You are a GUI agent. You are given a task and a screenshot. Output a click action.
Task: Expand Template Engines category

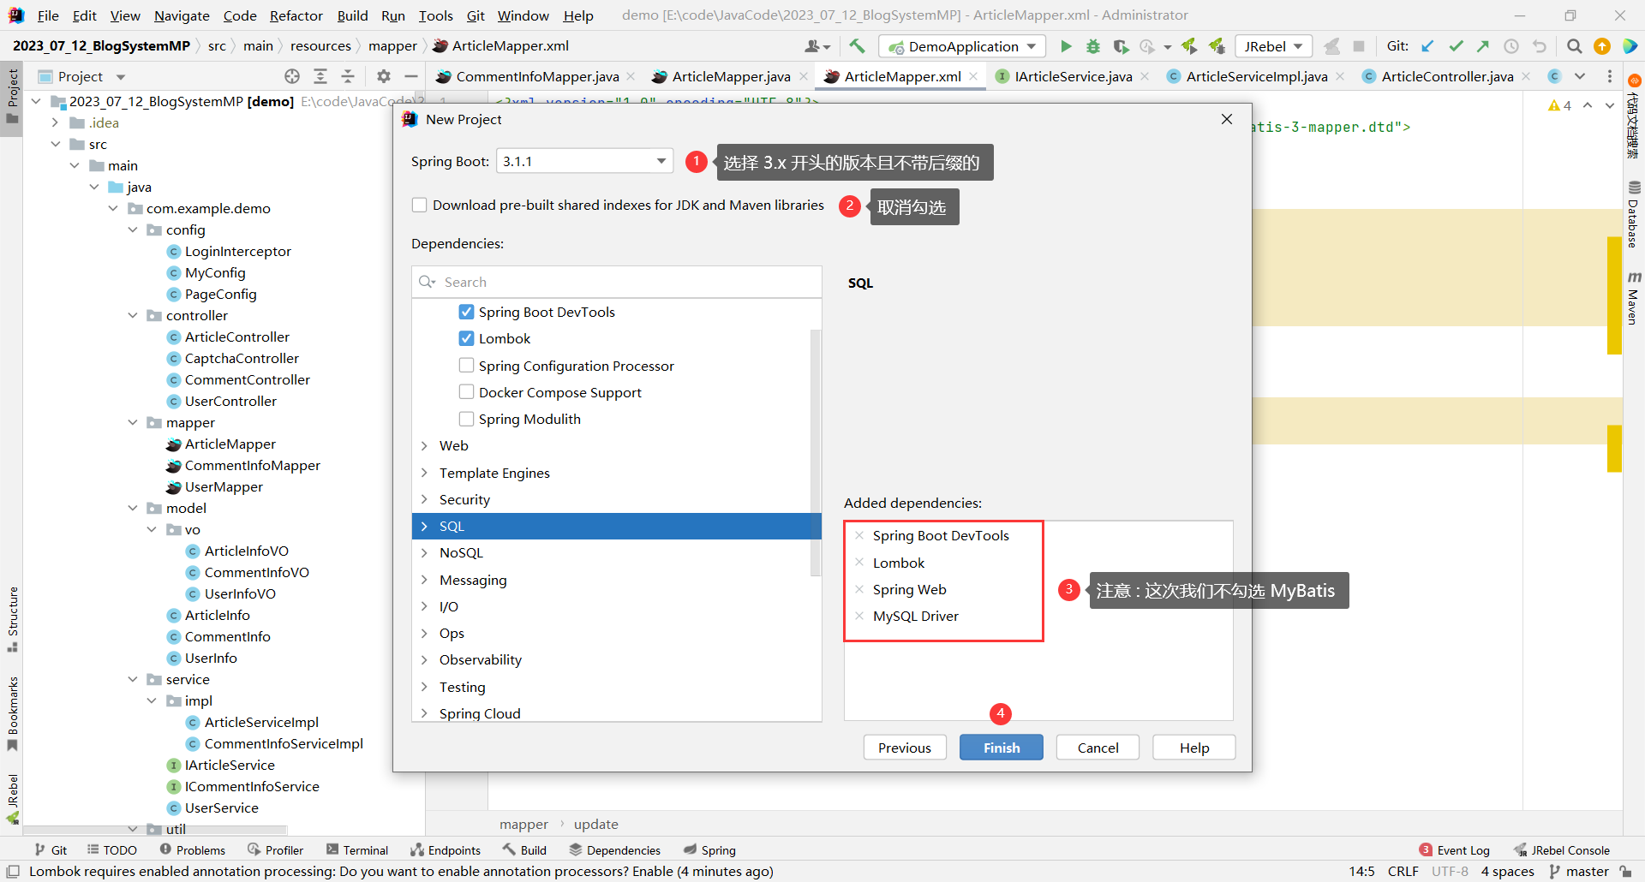click(x=424, y=473)
